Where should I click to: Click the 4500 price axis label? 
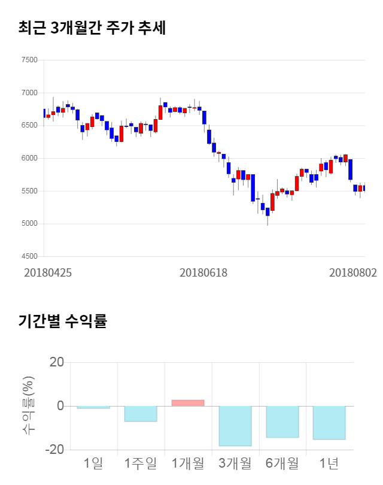click(29, 256)
